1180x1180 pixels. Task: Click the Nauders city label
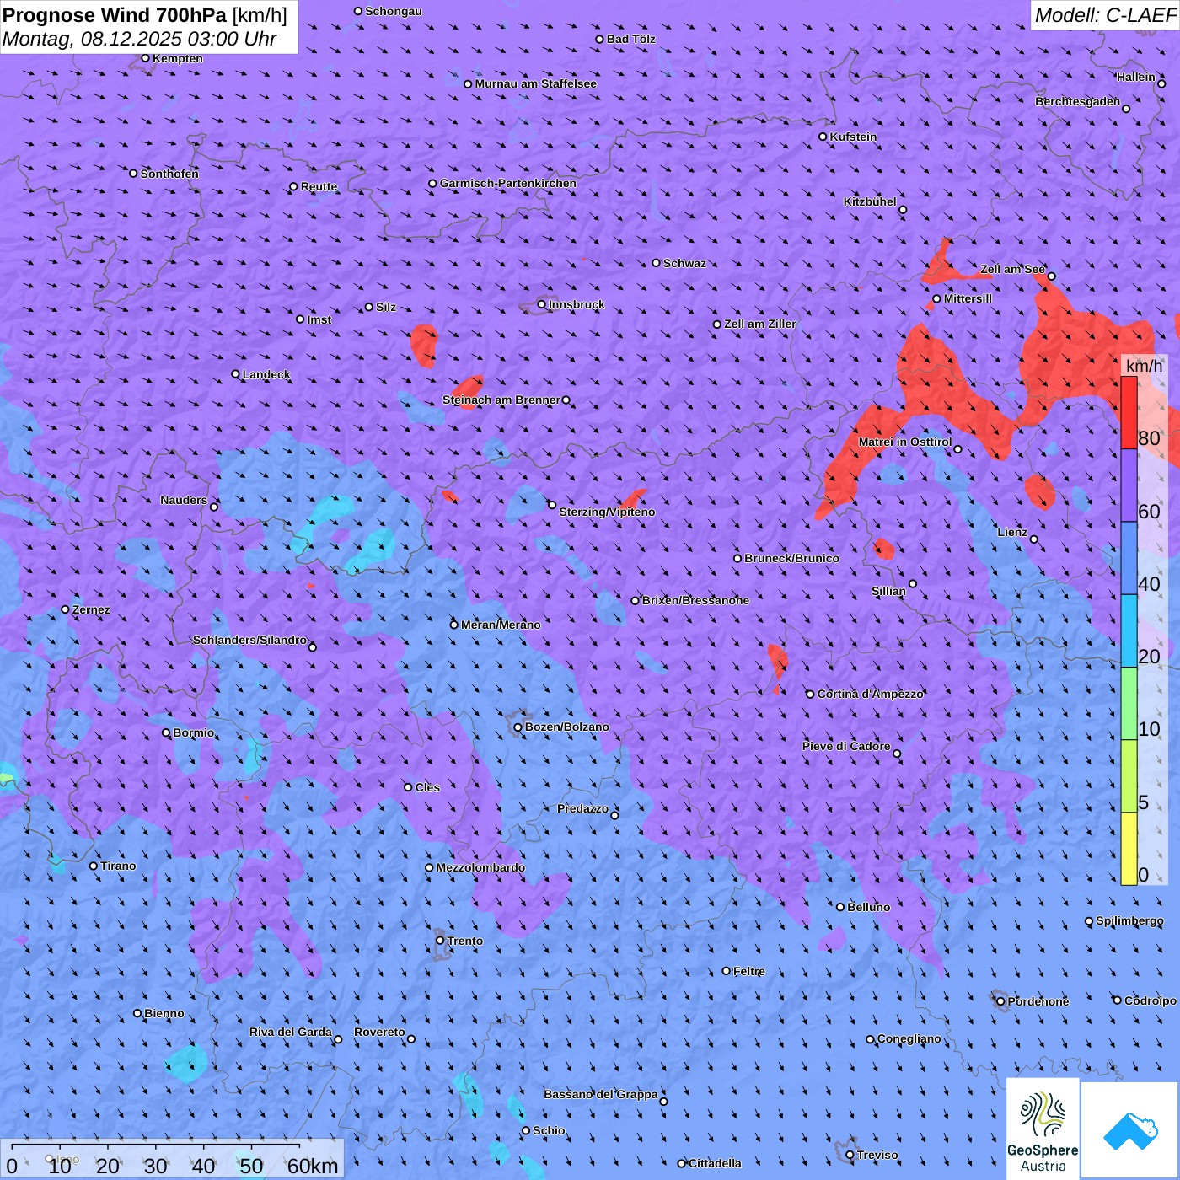[x=184, y=500]
